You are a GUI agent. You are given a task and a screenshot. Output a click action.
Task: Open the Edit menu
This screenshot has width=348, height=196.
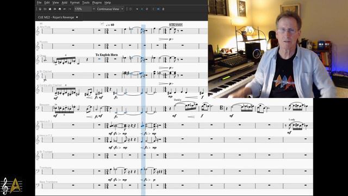(x=47, y=3)
